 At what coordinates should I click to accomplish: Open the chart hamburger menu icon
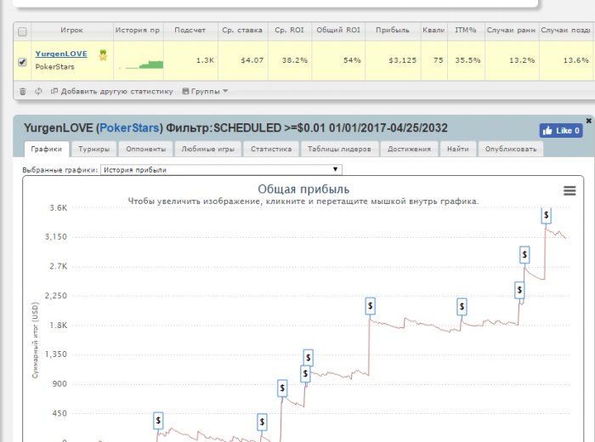pyautogui.click(x=569, y=190)
